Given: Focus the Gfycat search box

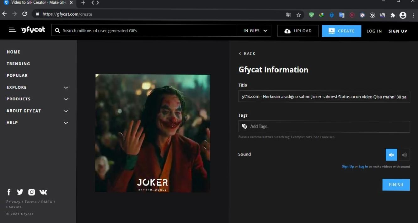Looking at the screenshot, I should click(x=144, y=31).
